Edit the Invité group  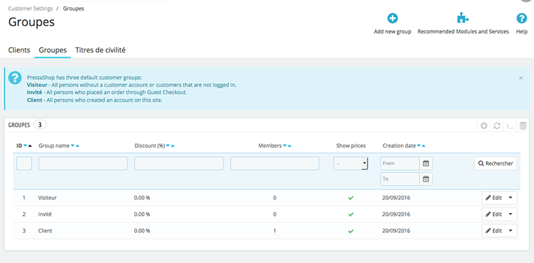[x=494, y=214]
